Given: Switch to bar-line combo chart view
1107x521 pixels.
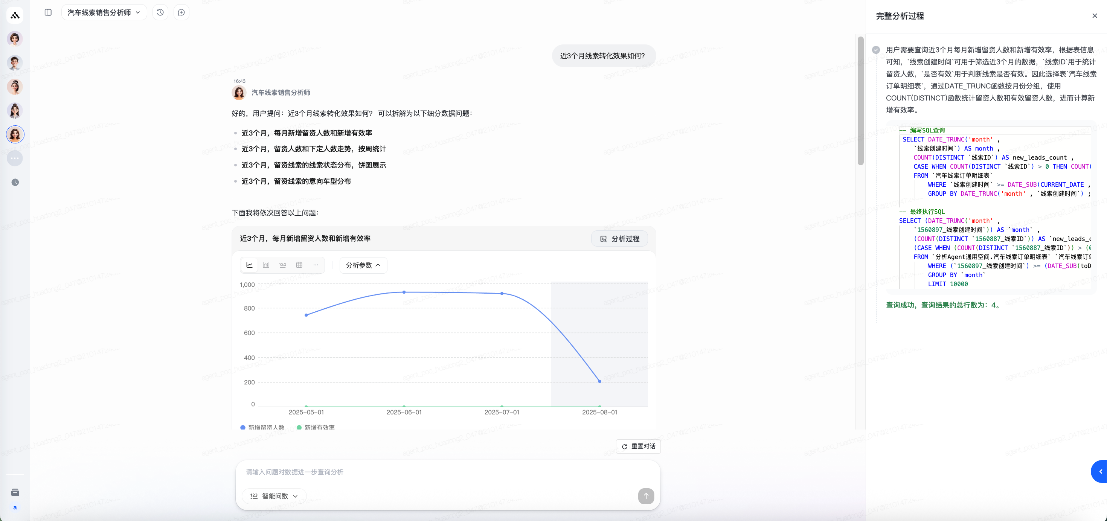Looking at the screenshot, I should pos(266,265).
